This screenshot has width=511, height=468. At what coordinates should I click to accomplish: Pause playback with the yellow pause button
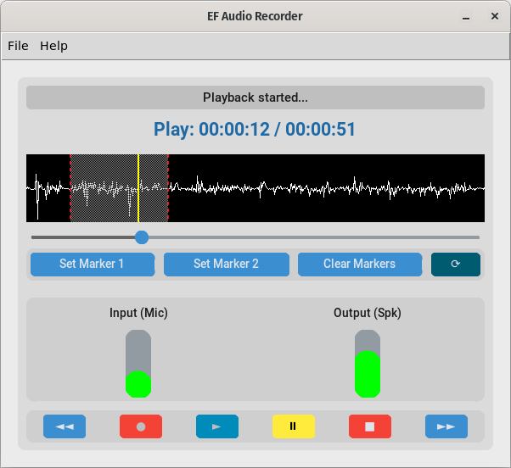(294, 426)
